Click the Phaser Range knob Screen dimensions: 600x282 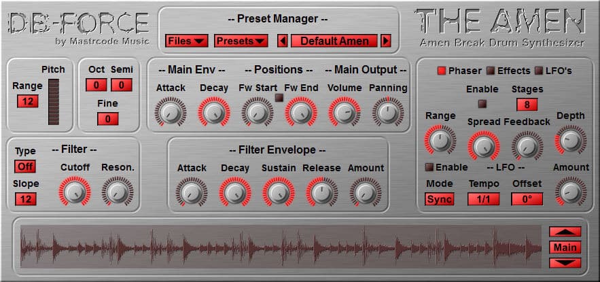coord(440,140)
